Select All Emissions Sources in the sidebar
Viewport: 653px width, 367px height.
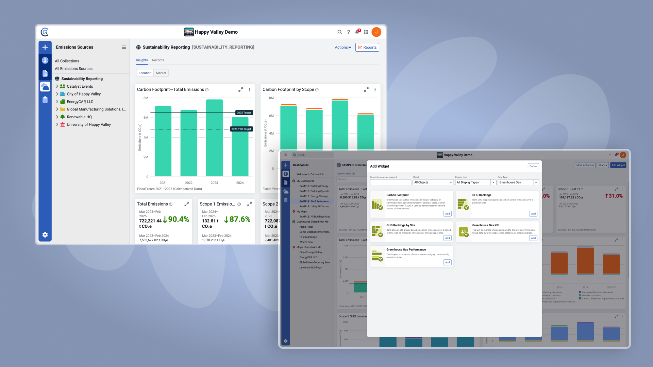[x=73, y=69]
